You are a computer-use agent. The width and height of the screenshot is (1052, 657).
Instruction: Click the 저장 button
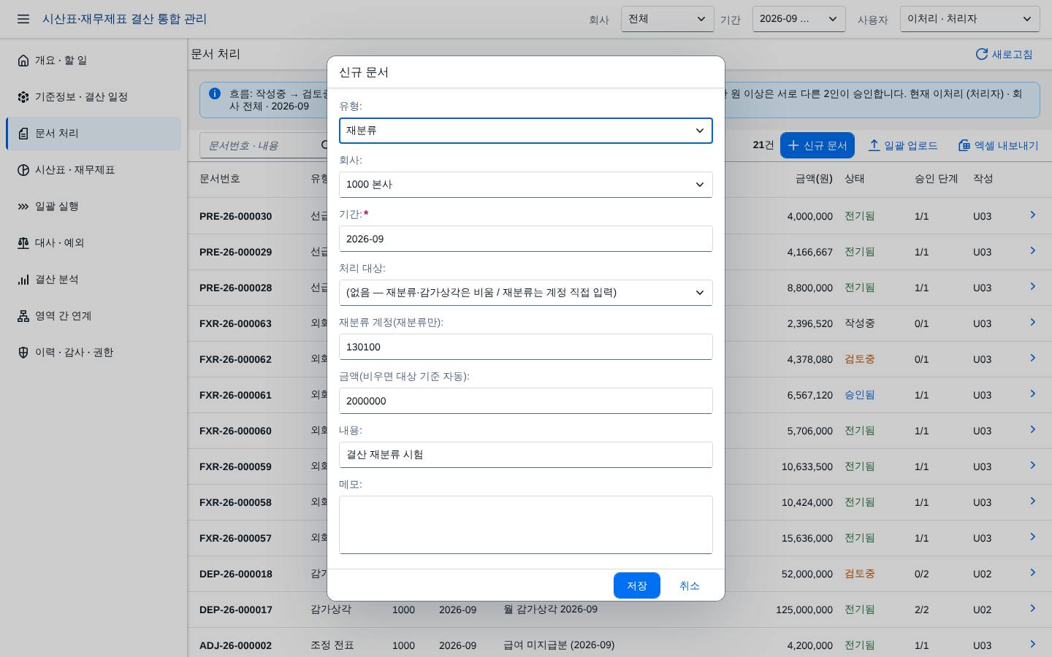(x=637, y=585)
